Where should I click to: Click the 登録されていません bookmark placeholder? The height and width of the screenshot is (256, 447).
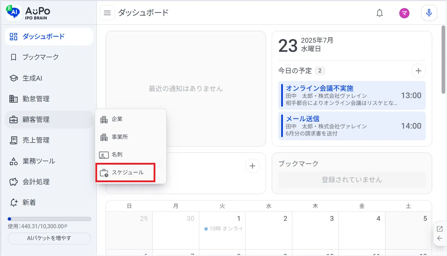pos(352,180)
